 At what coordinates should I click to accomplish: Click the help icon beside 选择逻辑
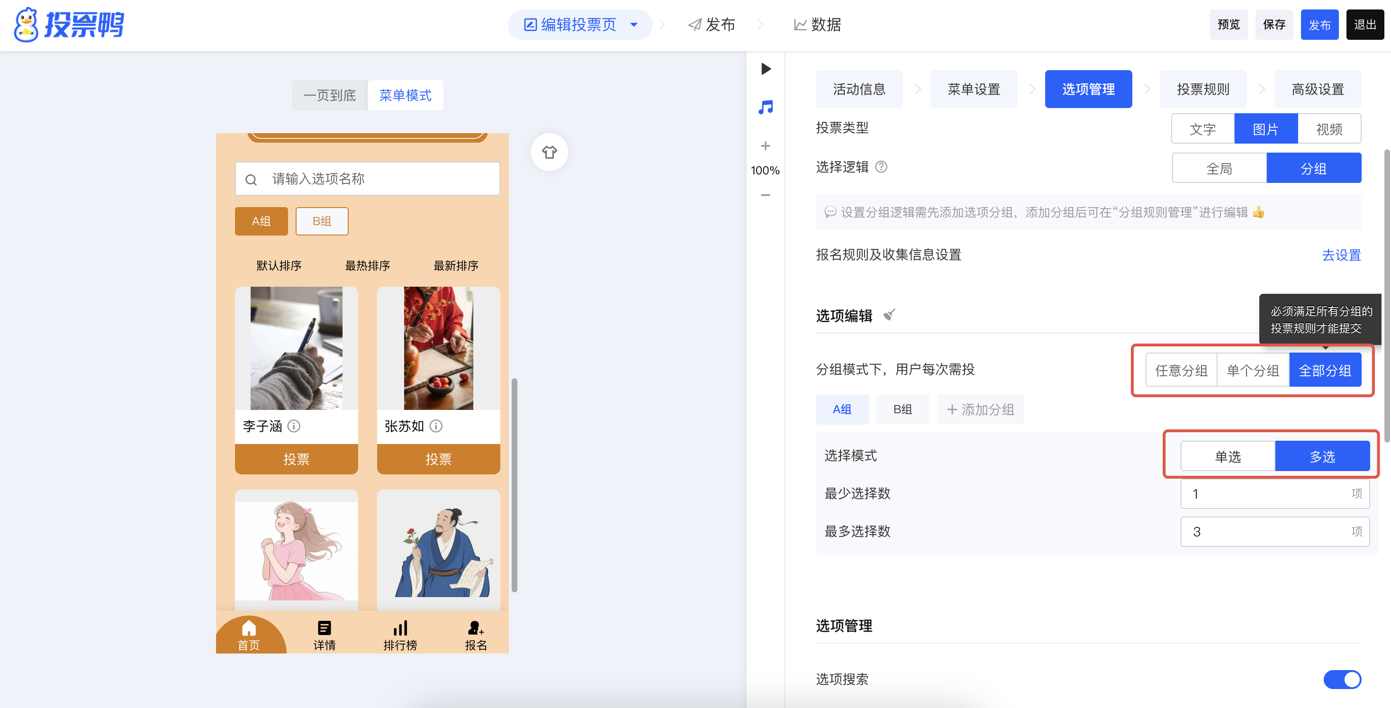pyautogui.click(x=881, y=167)
